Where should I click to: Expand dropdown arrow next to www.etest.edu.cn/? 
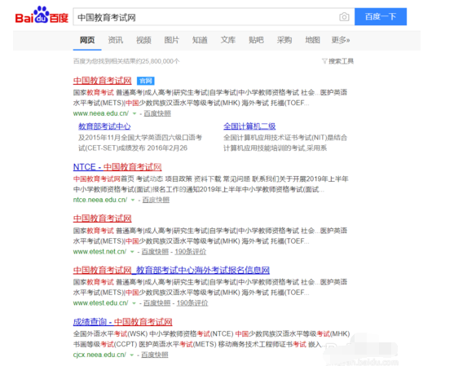click(134, 303)
